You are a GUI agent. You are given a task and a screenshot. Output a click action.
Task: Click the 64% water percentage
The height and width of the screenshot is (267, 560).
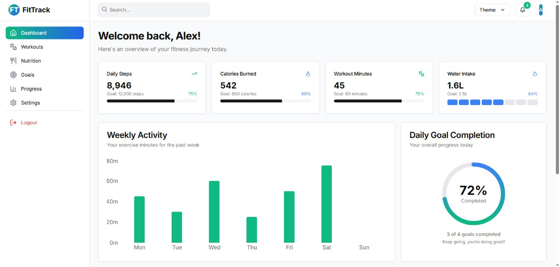(533, 94)
